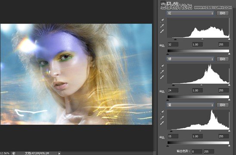The image size is (236, 155).
Task: Pick the white point eyedropper in red levels
Action: point(162,31)
